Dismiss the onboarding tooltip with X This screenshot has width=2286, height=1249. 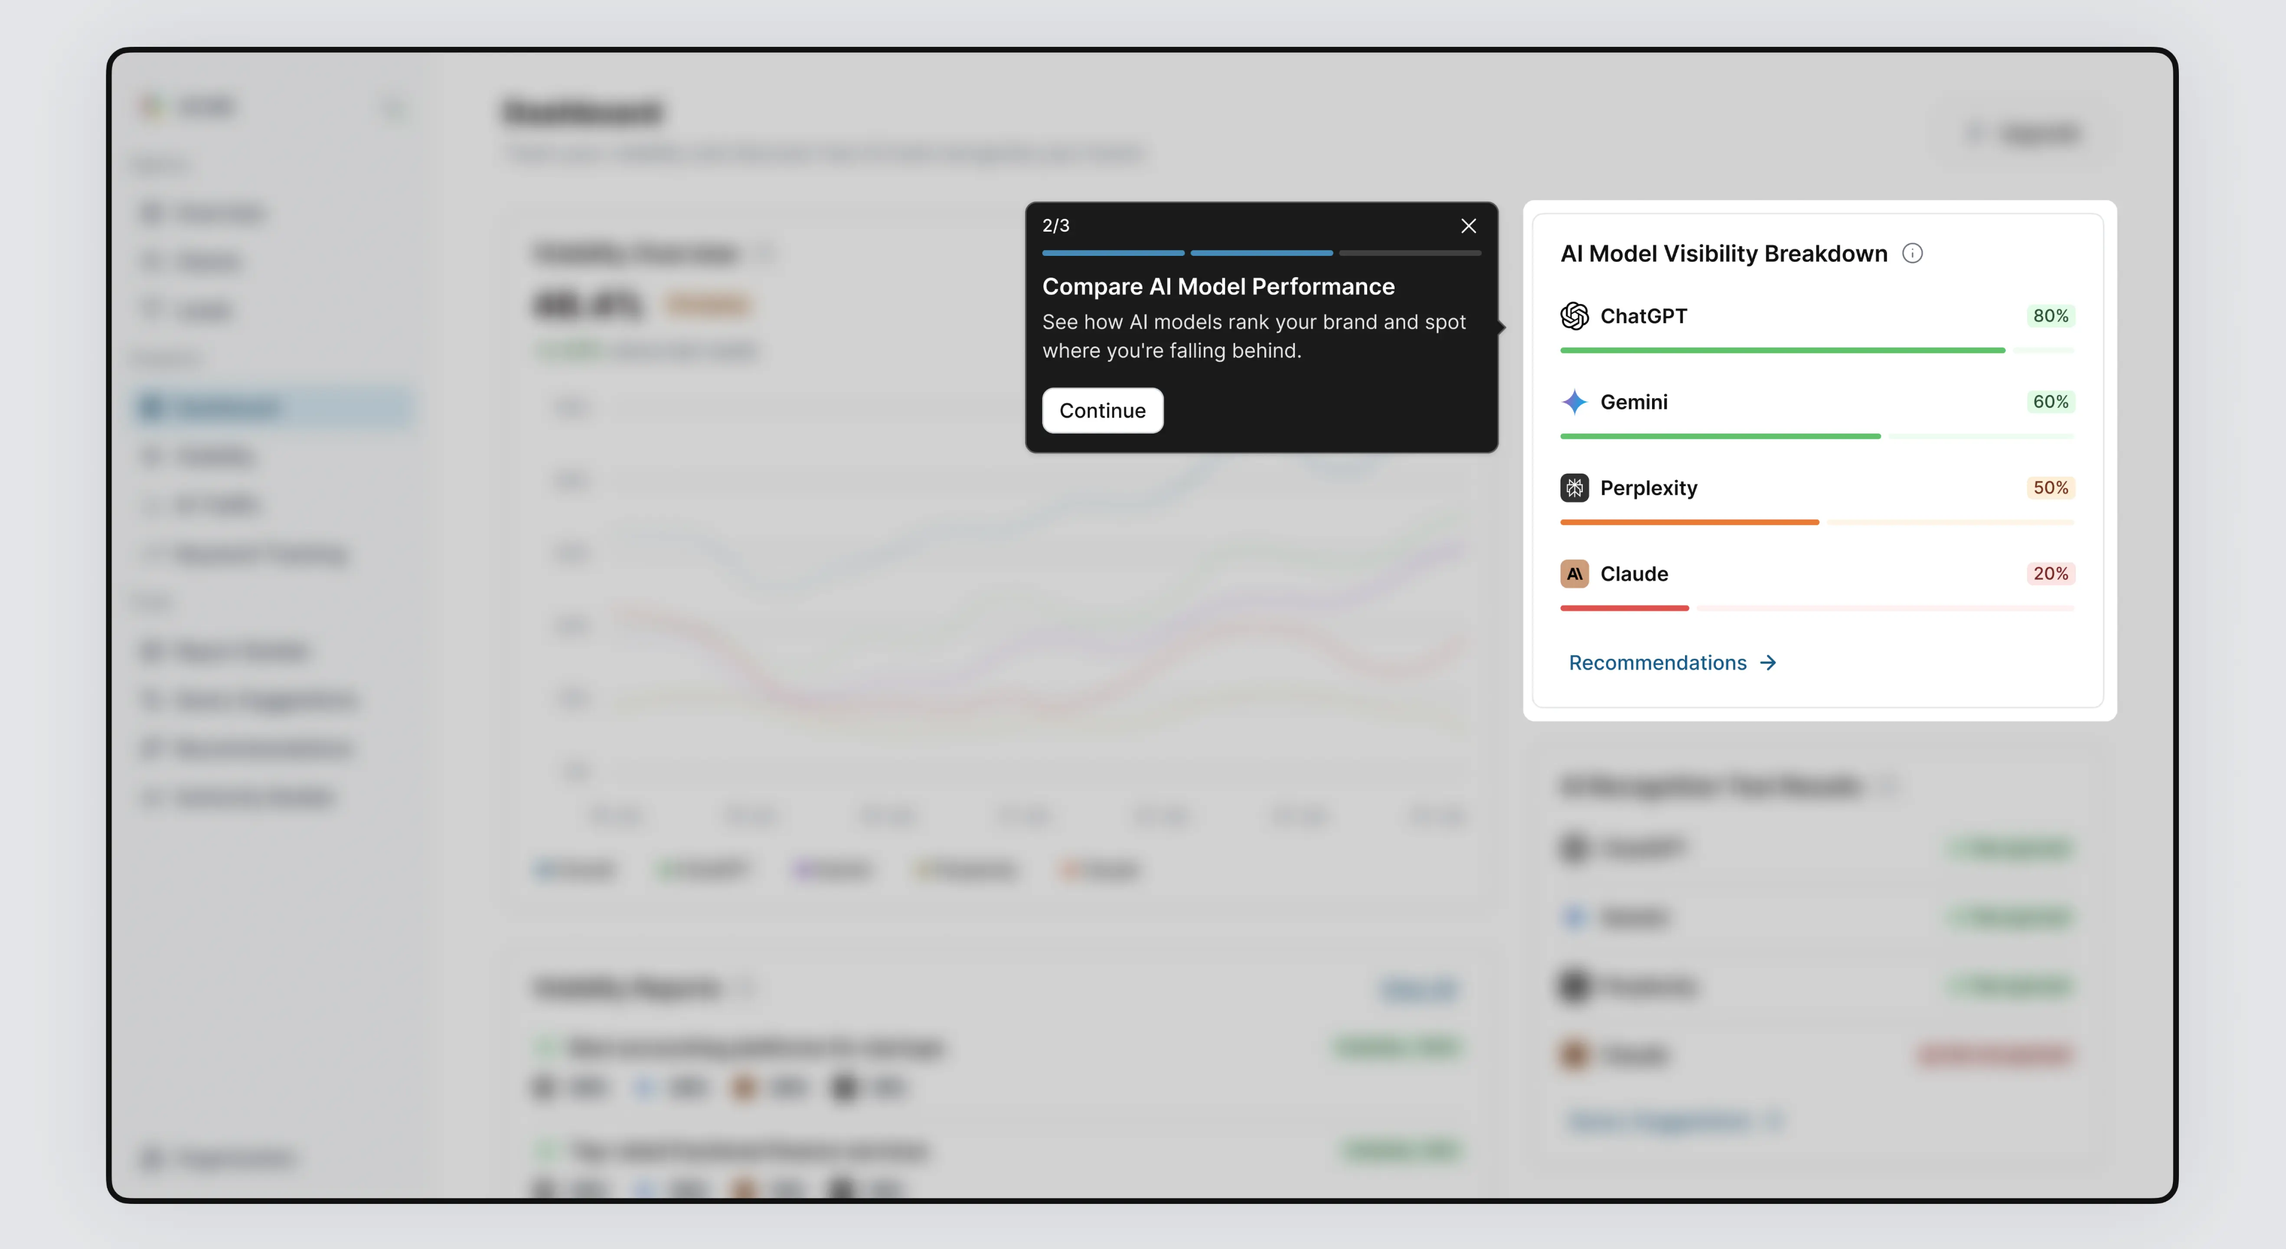pos(1469,226)
